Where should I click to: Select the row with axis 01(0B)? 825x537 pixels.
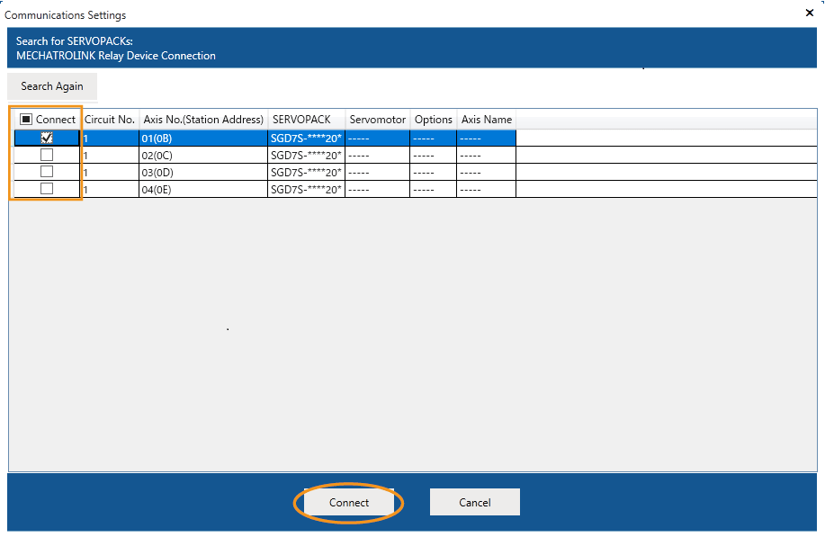coord(202,139)
